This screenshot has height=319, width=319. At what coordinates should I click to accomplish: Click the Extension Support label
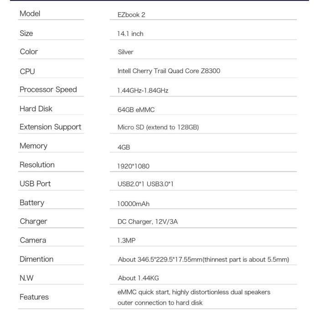click(x=50, y=127)
